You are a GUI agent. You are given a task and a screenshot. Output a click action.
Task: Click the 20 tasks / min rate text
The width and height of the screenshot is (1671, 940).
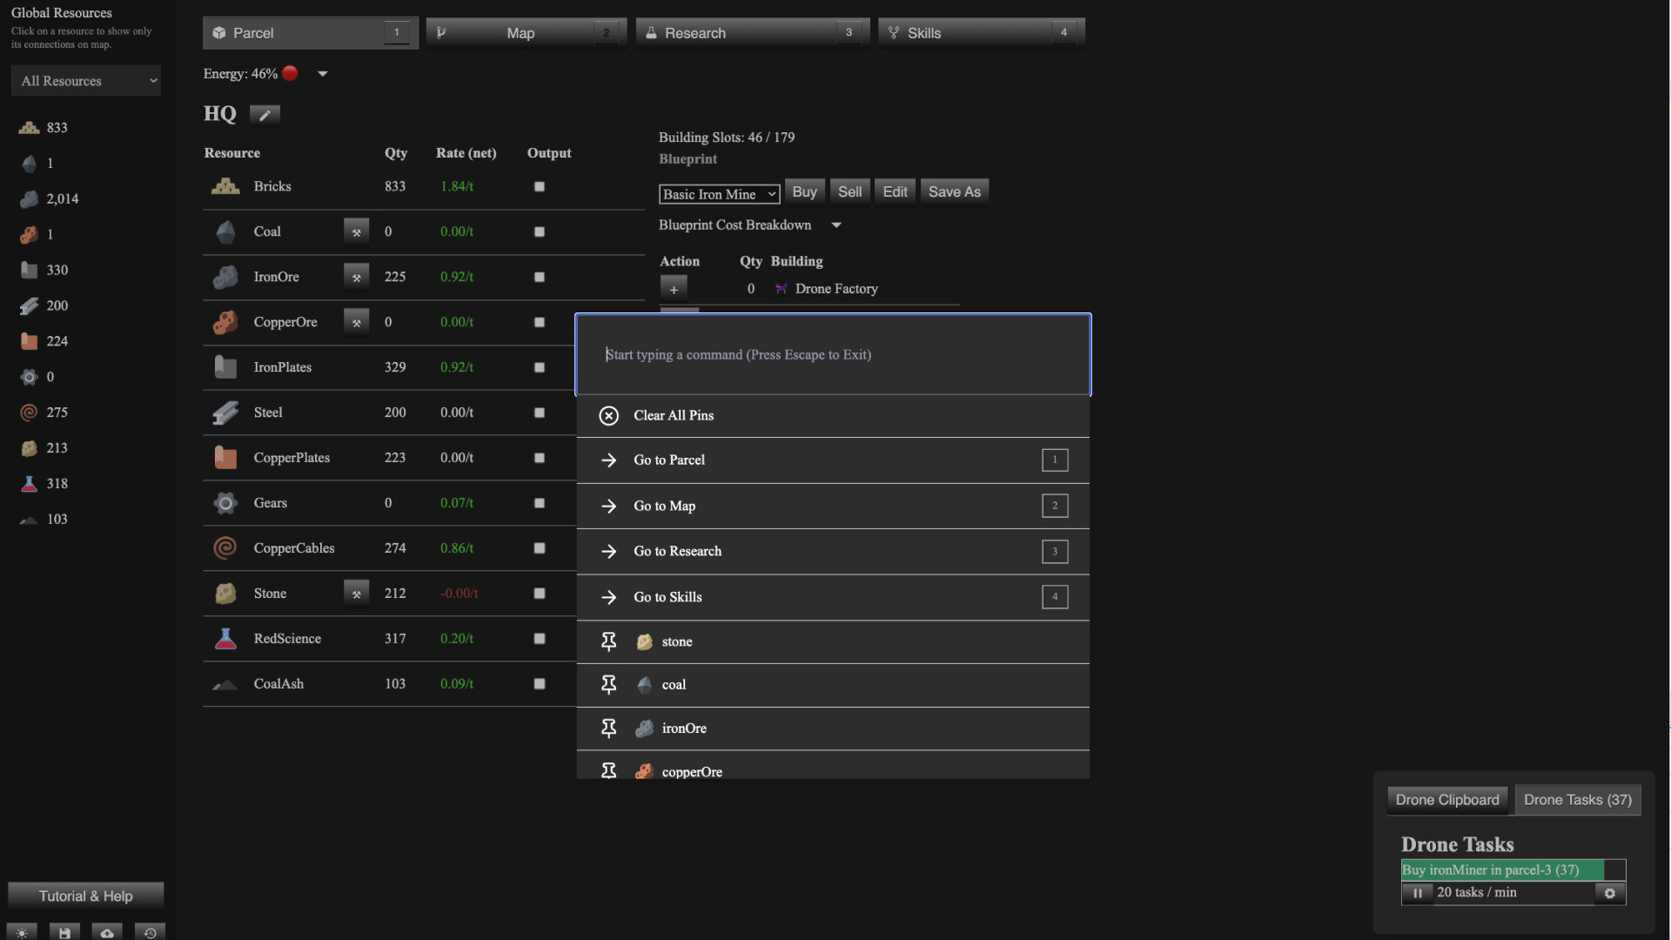(1477, 893)
